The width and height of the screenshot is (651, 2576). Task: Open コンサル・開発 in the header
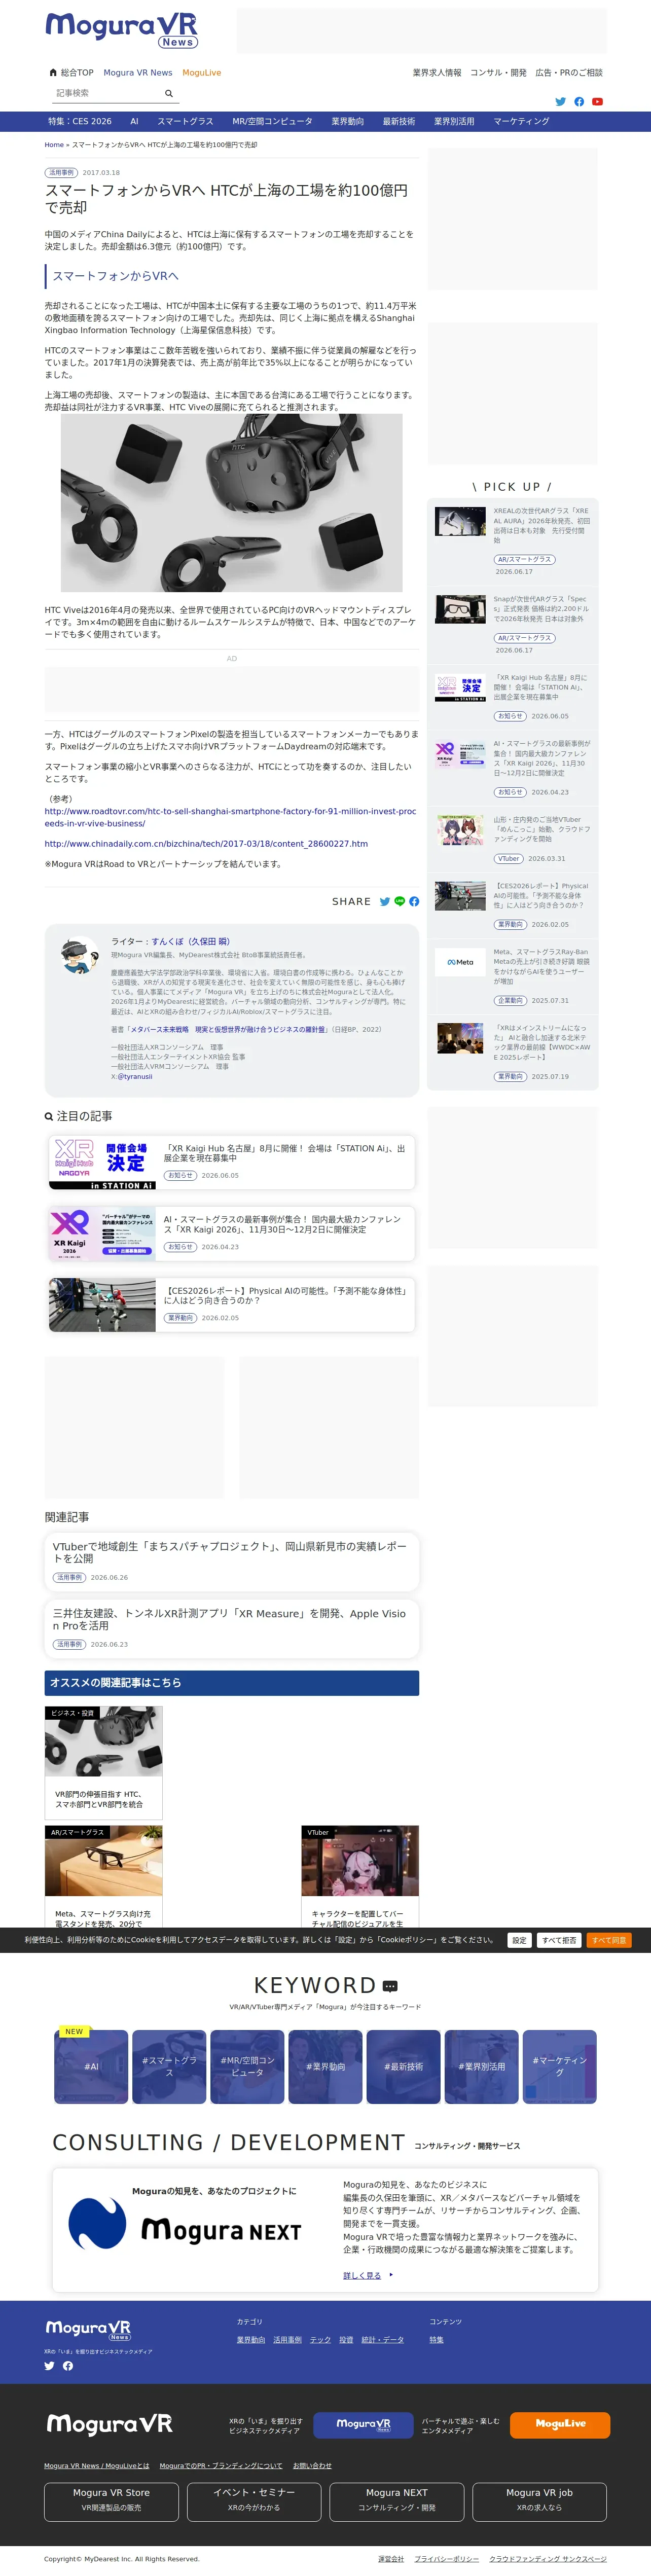tap(498, 72)
